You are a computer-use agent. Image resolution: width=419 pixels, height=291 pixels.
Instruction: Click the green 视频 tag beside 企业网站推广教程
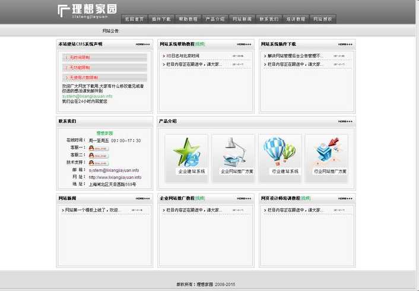200,198
